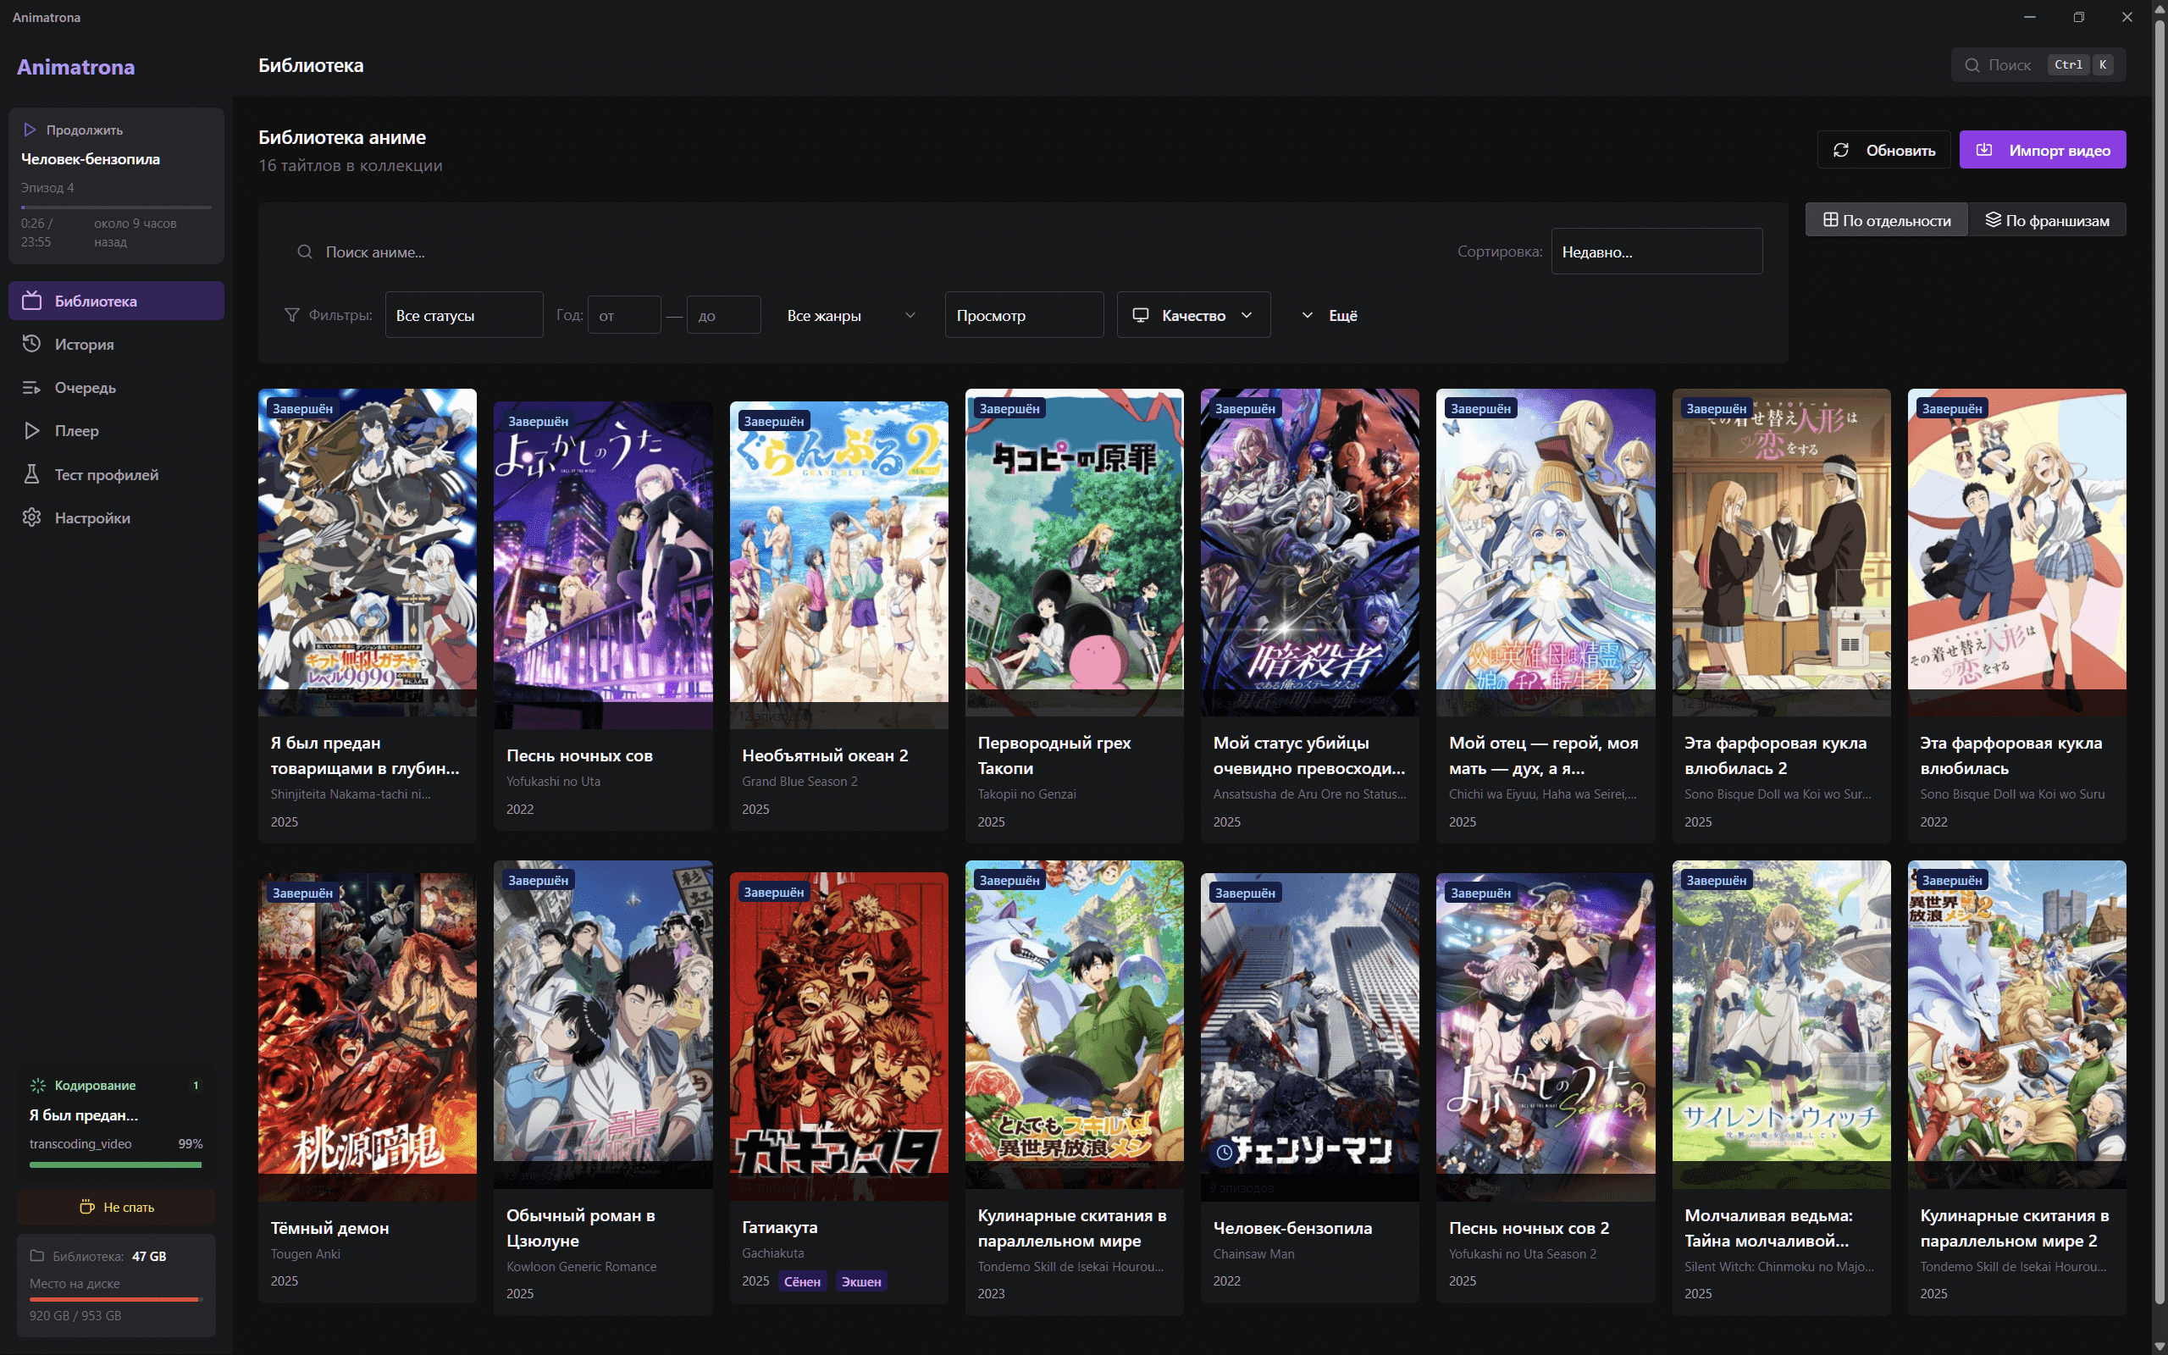
Task: Go to Очередь in the sidebar
Action: pos(85,388)
